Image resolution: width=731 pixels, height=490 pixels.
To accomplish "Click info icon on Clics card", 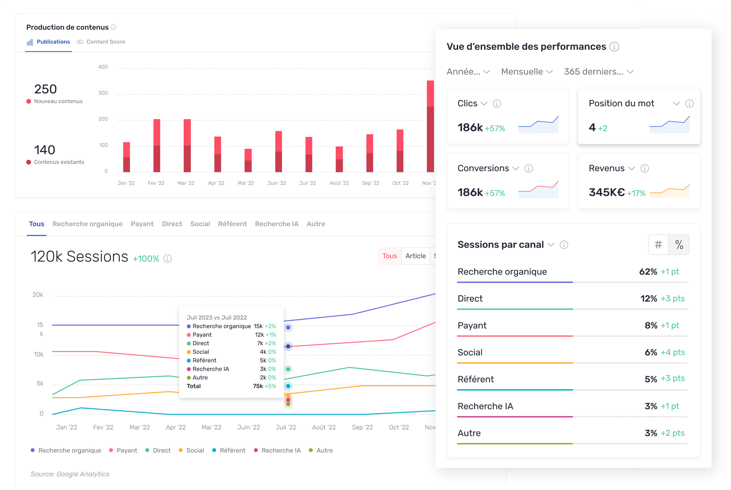I will click(497, 104).
